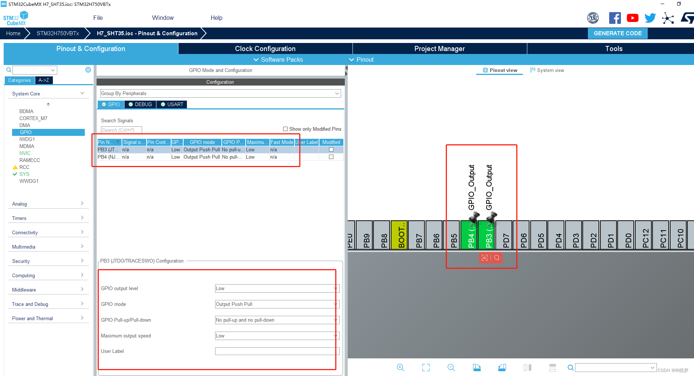Toggle Modified checkbox for PB4 row
694x376 pixels.
coord(331,157)
